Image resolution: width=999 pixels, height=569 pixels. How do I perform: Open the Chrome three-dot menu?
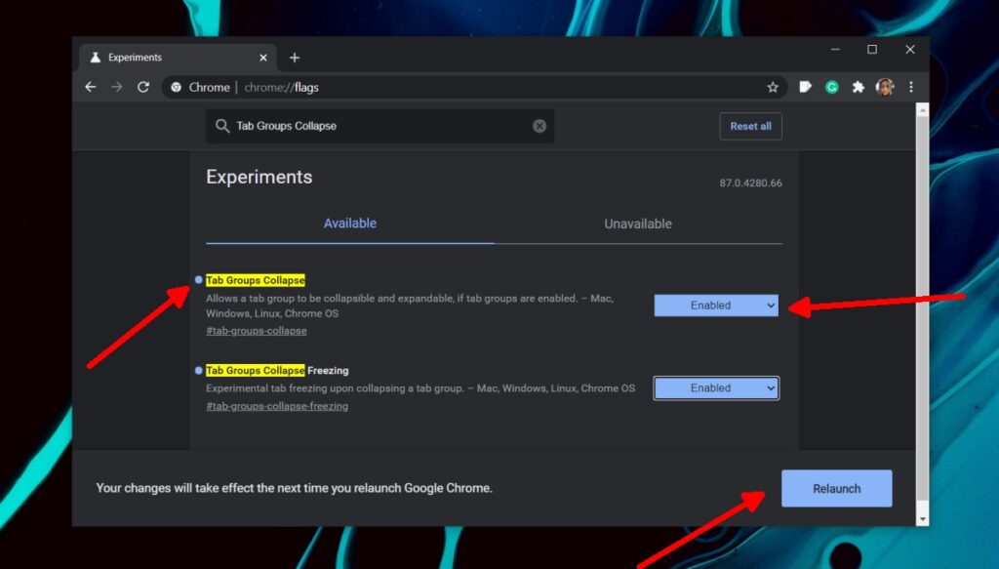click(x=911, y=87)
